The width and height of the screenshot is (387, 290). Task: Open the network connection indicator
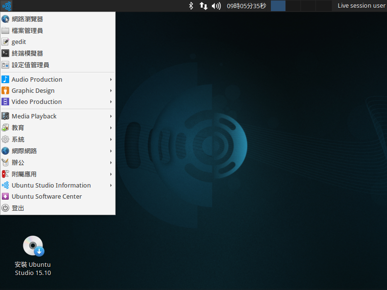pyautogui.click(x=203, y=6)
